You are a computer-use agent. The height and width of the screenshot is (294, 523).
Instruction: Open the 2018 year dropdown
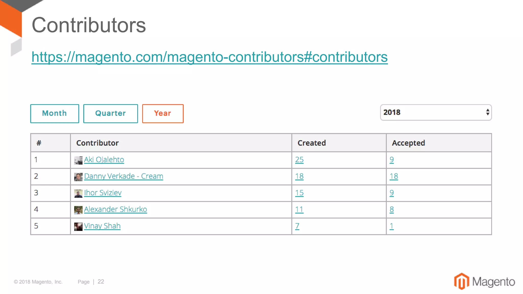[436, 112]
